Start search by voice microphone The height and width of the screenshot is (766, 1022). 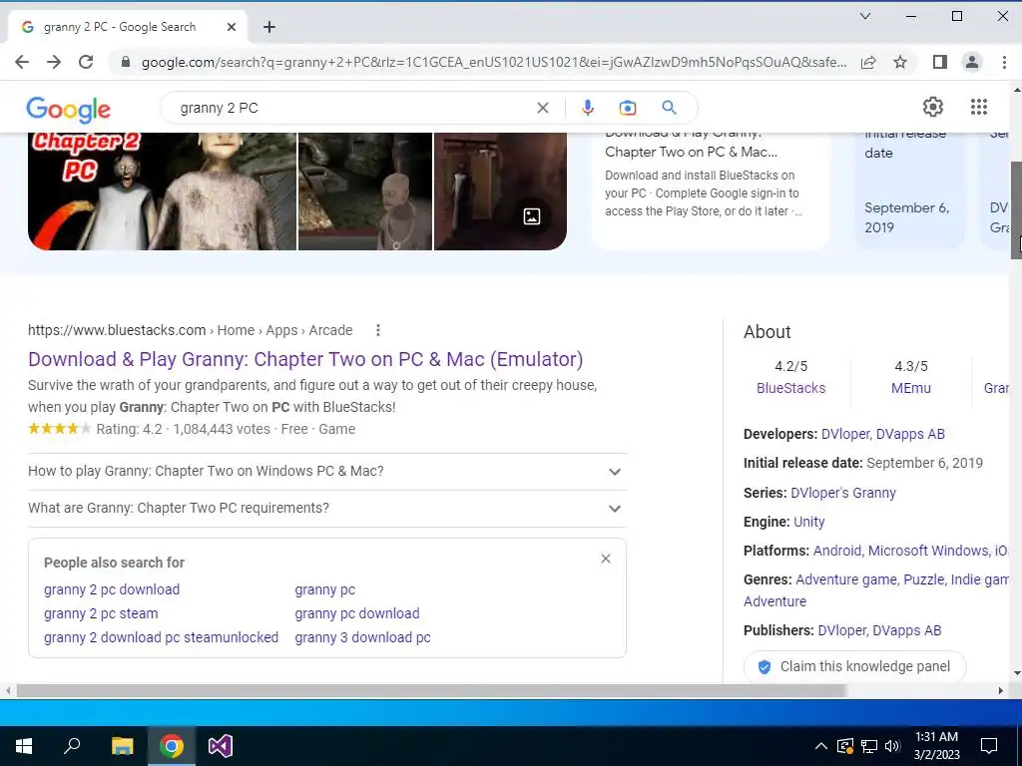(587, 108)
